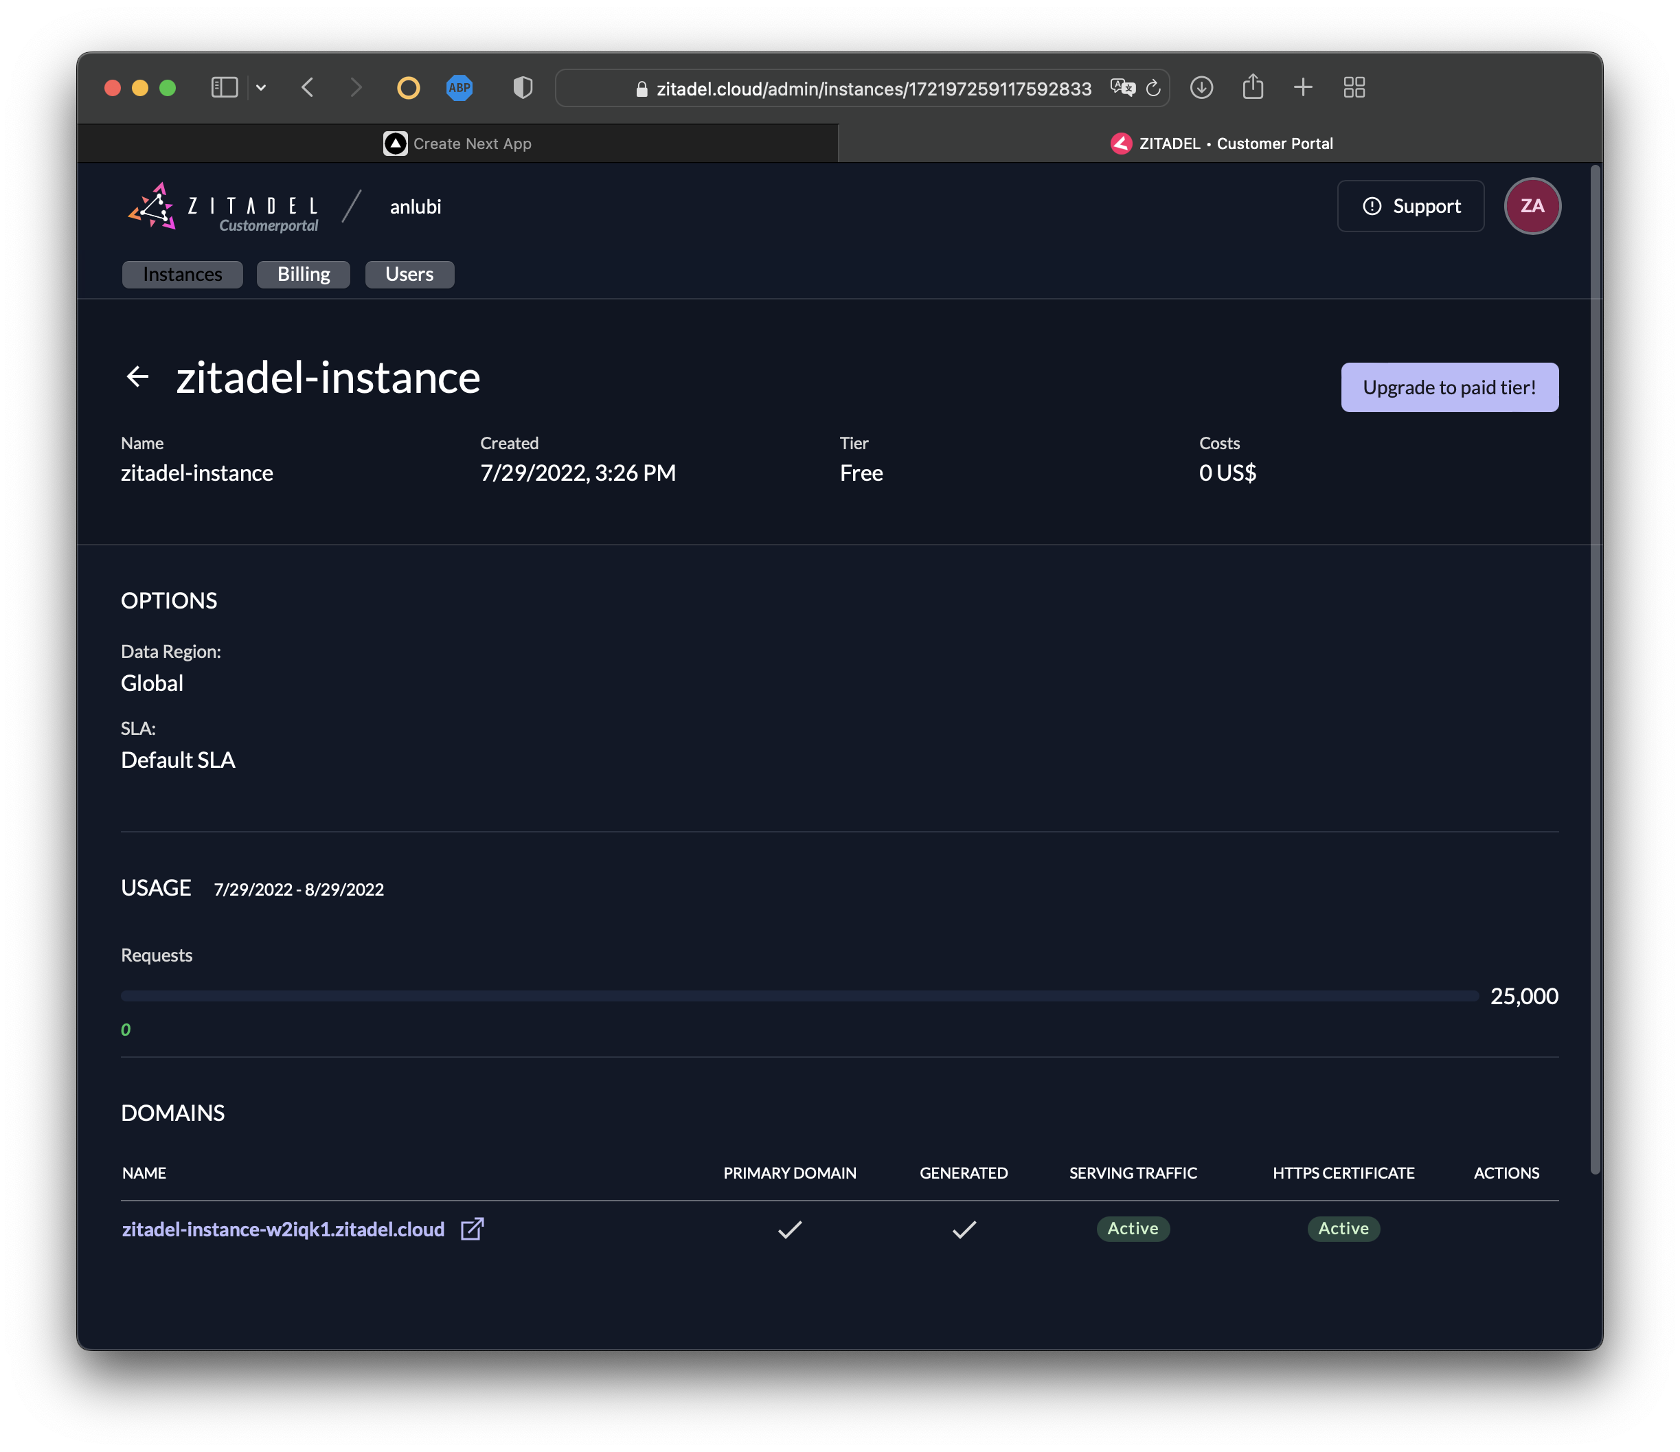Click the Active serving traffic badge
This screenshot has height=1452, width=1680.
1133,1227
